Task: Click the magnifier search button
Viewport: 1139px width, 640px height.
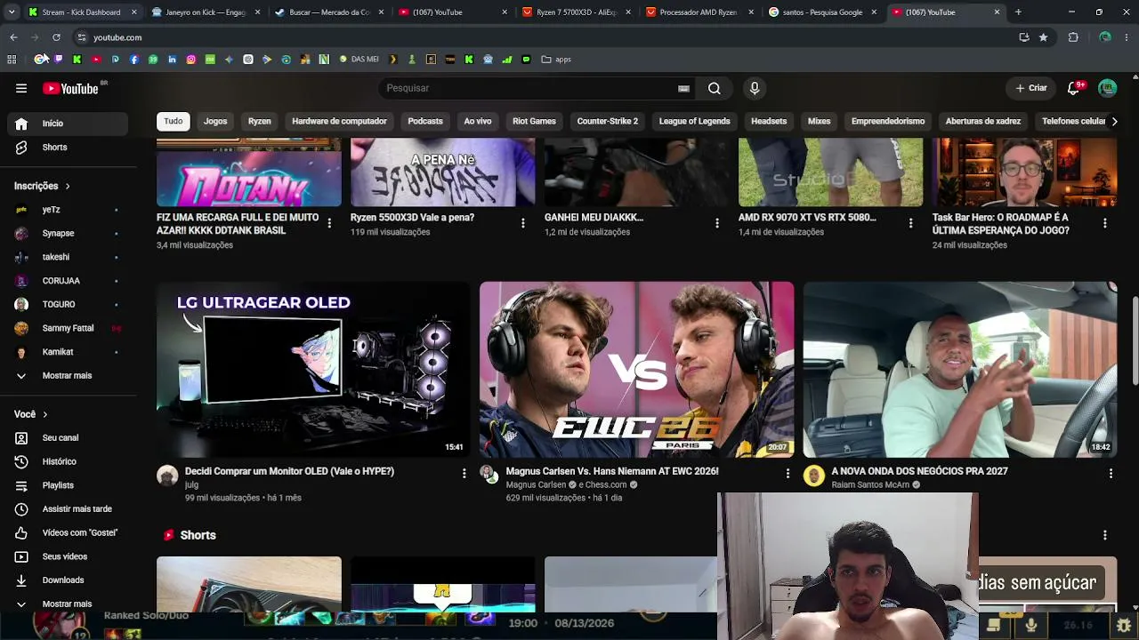Action: point(714,88)
